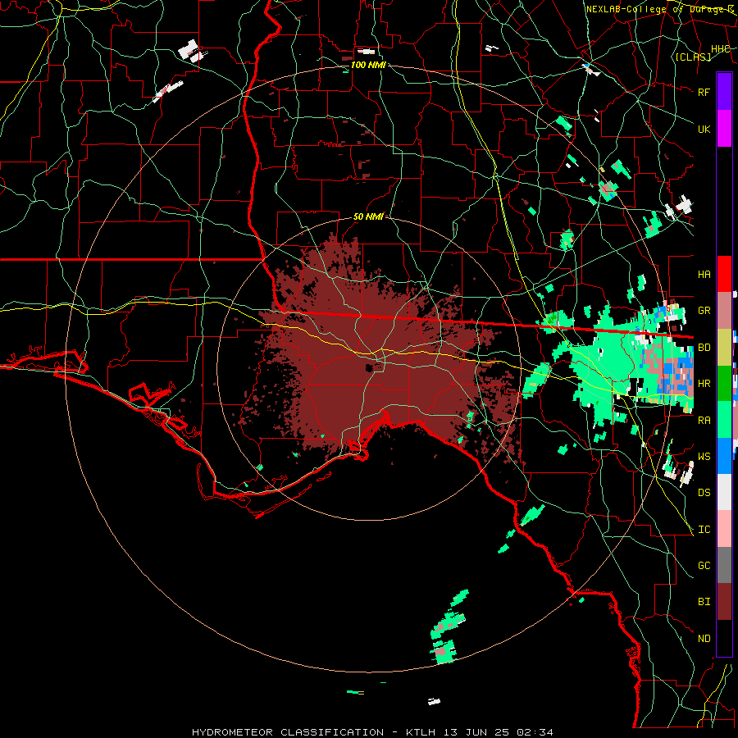Click the UK legend label
738x738 pixels.
704,129
